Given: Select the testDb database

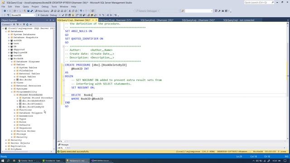Looking at the screenshot, I should (17, 56).
